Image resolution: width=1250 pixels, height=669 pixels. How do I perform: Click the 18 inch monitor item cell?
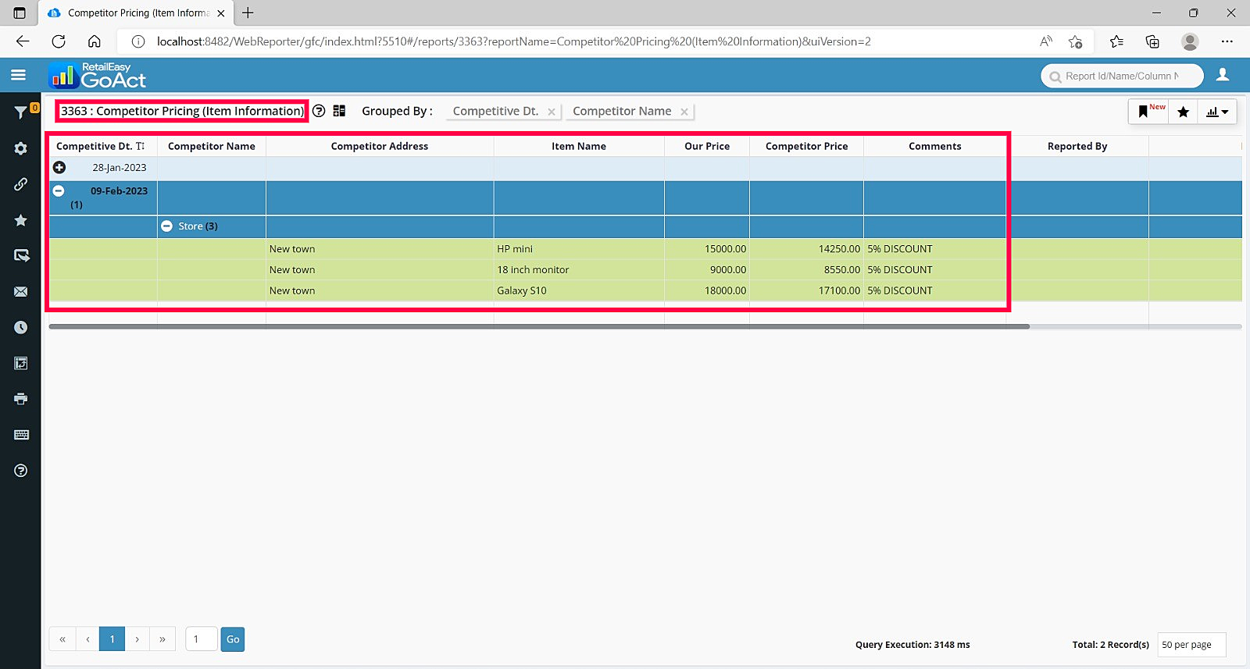[x=579, y=270]
